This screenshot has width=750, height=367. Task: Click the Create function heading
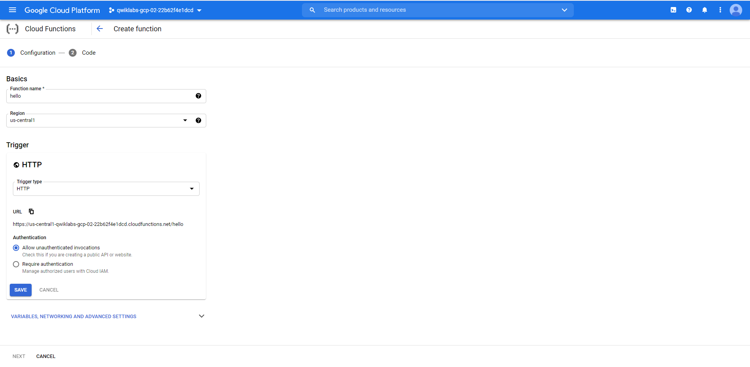coord(137,29)
